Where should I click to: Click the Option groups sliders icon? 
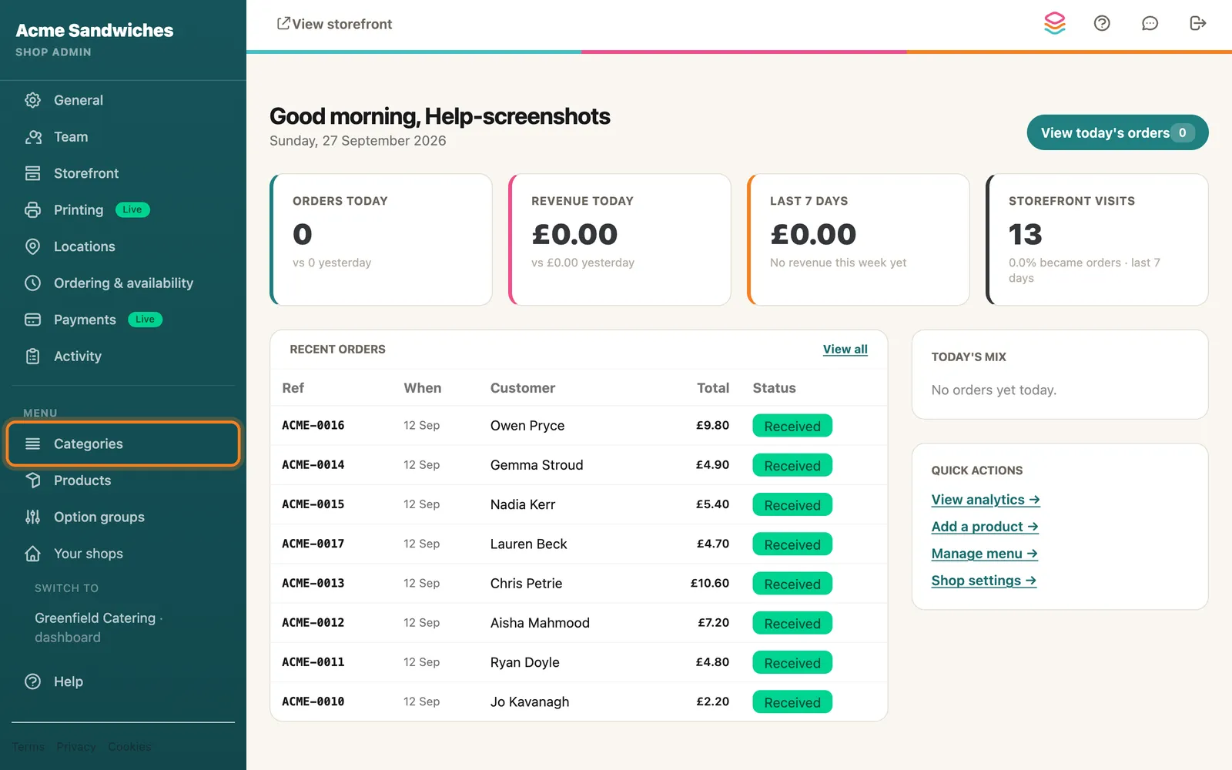click(x=32, y=517)
